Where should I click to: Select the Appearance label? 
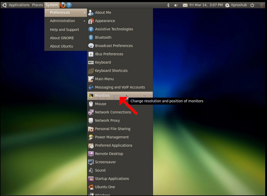coord(105,21)
